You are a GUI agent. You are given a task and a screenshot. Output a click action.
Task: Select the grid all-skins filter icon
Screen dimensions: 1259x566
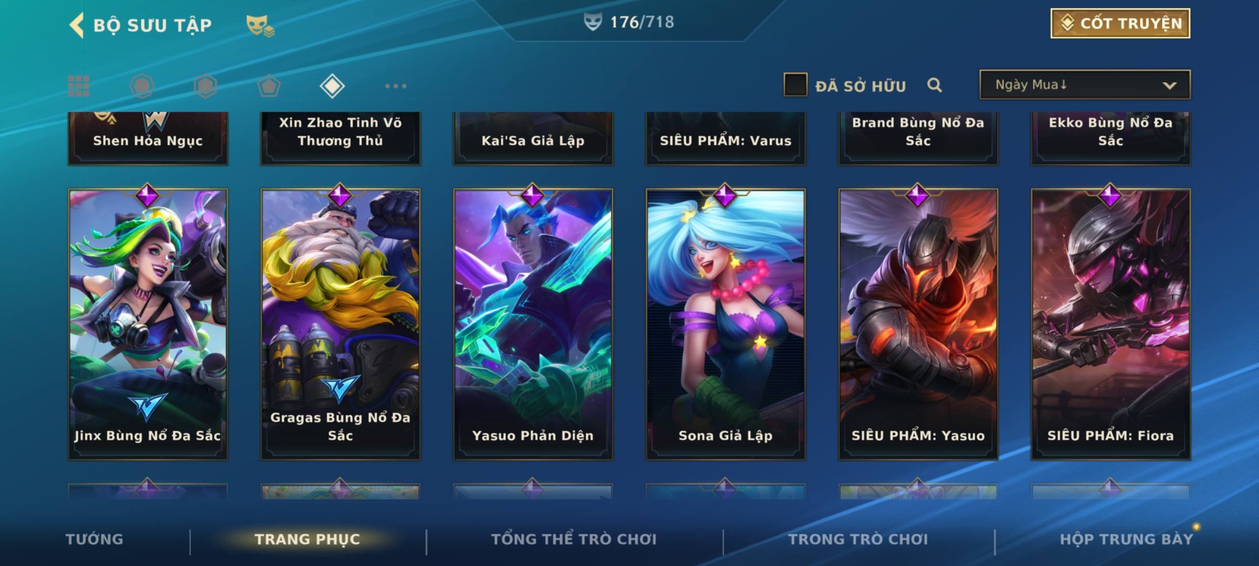[x=79, y=86]
